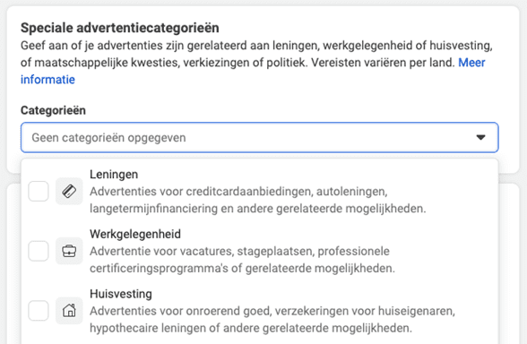Click the Huisvesting house icon
This screenshot has width=527, height=344.
[x=69, y=311]
